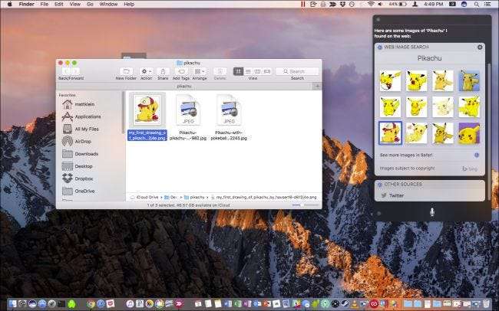Click the battery status in menu bar
This screenshot has height=311, width=499.
tap(398, 4)
